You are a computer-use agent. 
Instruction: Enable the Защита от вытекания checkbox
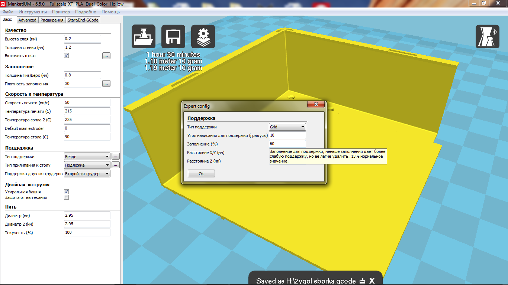pos(67,197)
